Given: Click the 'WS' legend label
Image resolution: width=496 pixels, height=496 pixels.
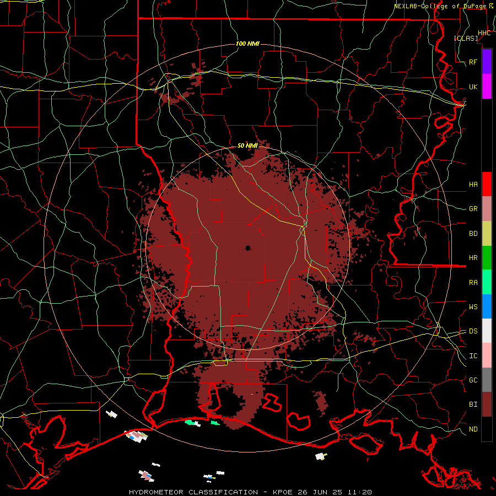Looking at the screenshot, I should point(473,307).
